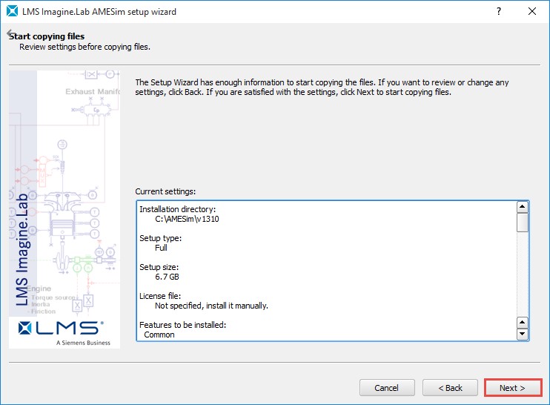Select the 'Setup type:' line
The width and height of the screenshot is (550, 405).
pos(161,238)
